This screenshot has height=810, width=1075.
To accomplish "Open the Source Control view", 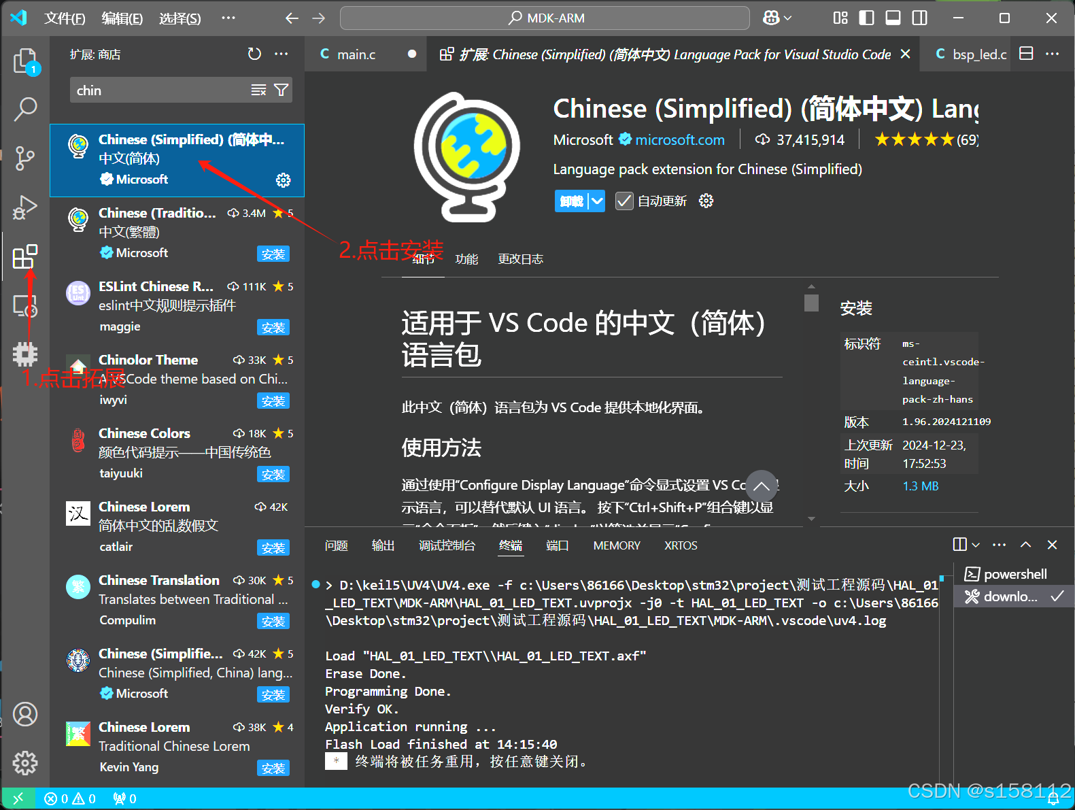I will pos(26,158).
